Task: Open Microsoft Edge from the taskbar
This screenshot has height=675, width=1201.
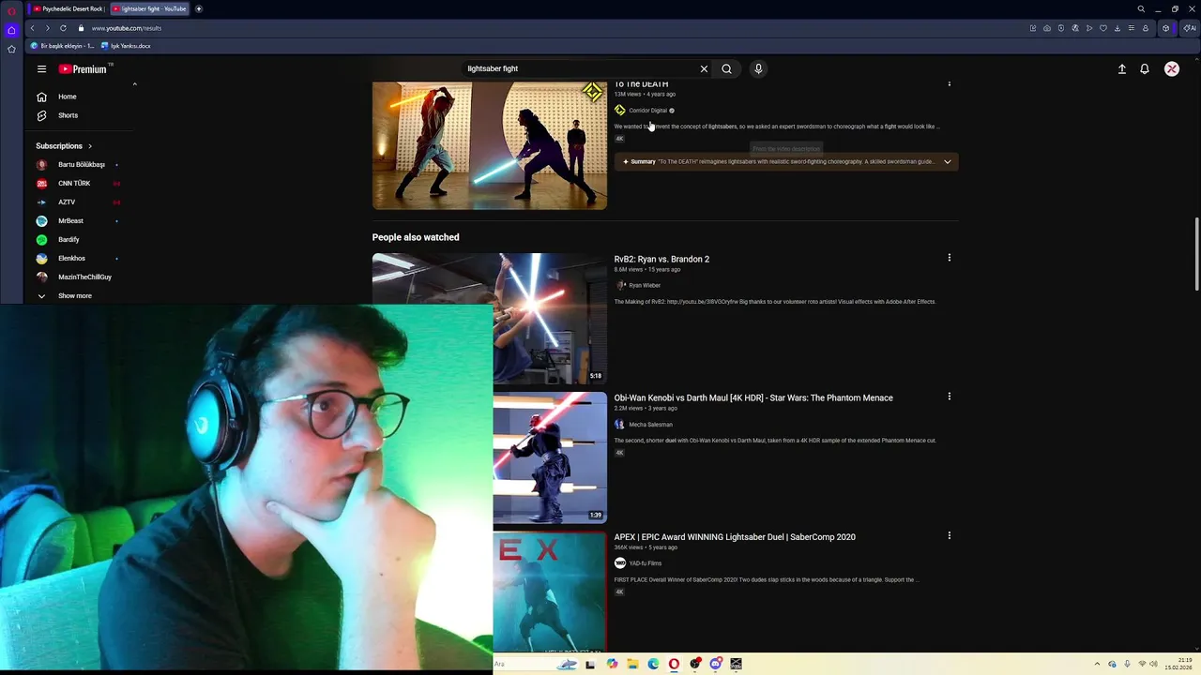Action: (x=653, y=664)
